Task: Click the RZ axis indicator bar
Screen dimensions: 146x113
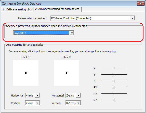Action: (114, 100)
